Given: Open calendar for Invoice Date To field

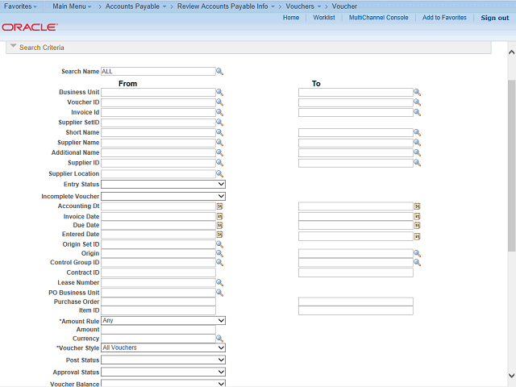Looking at the screenshot, I should [x=417, y=217].
